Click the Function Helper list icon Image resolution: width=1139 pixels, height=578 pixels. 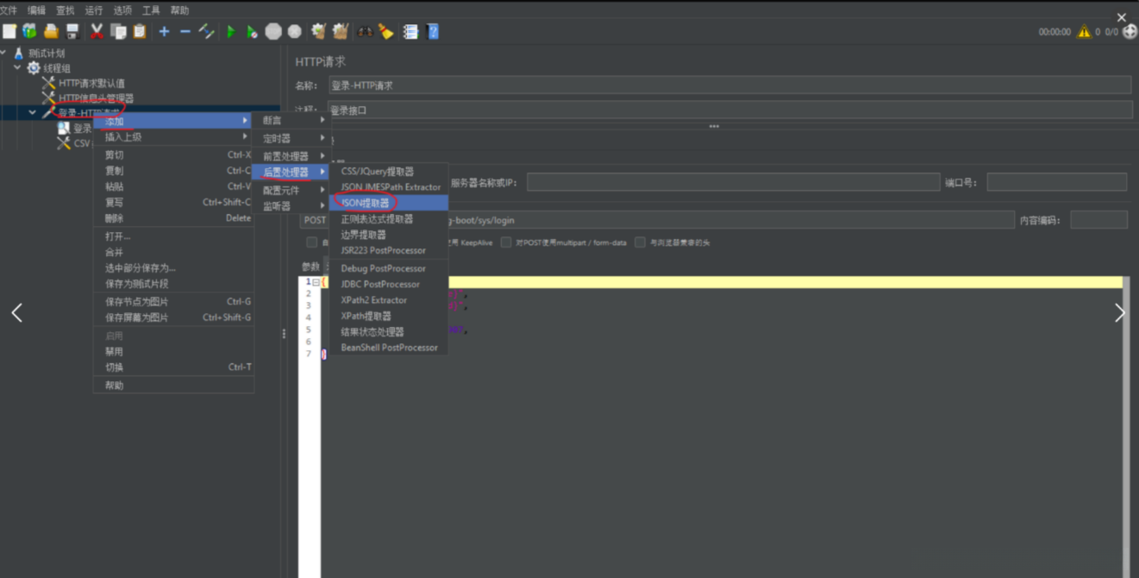pos(410,32)
